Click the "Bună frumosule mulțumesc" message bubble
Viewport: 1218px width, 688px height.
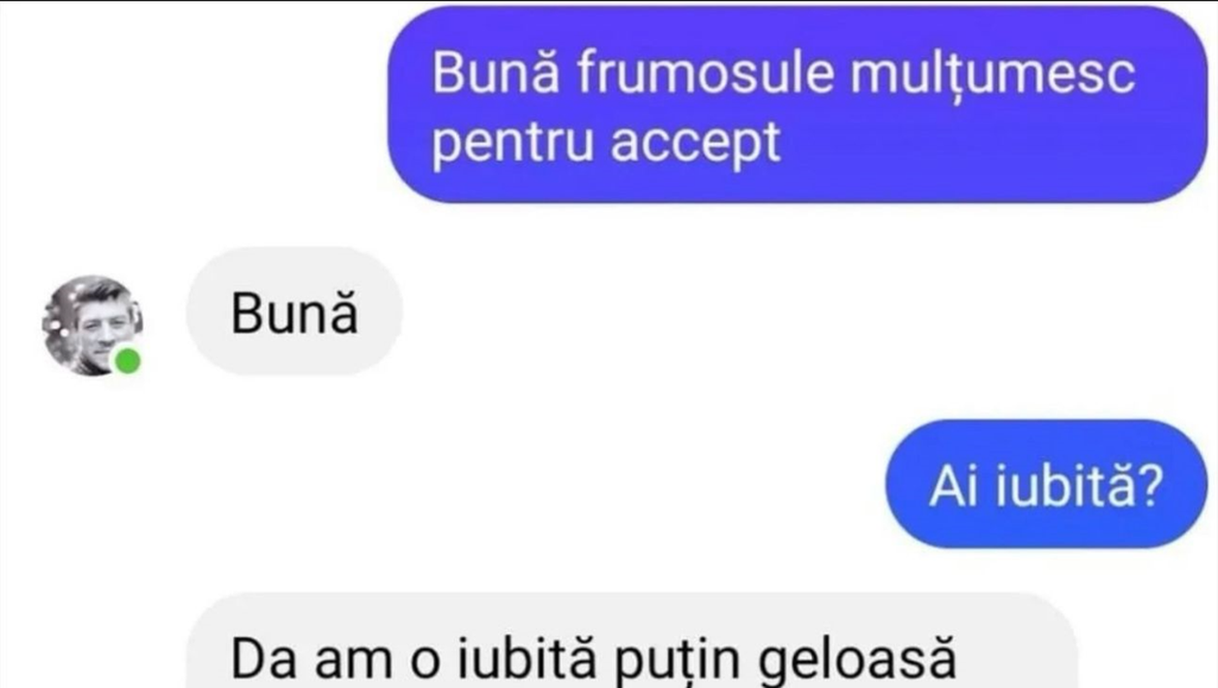[797, 103]
